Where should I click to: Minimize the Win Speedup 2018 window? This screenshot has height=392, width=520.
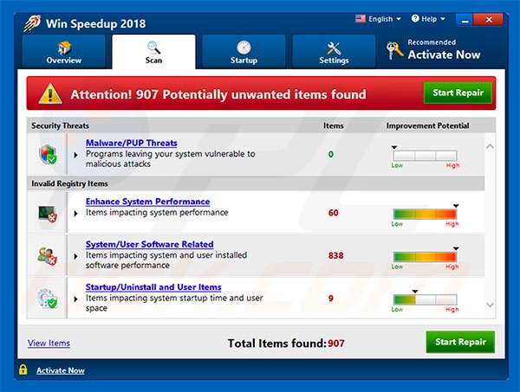465,20
